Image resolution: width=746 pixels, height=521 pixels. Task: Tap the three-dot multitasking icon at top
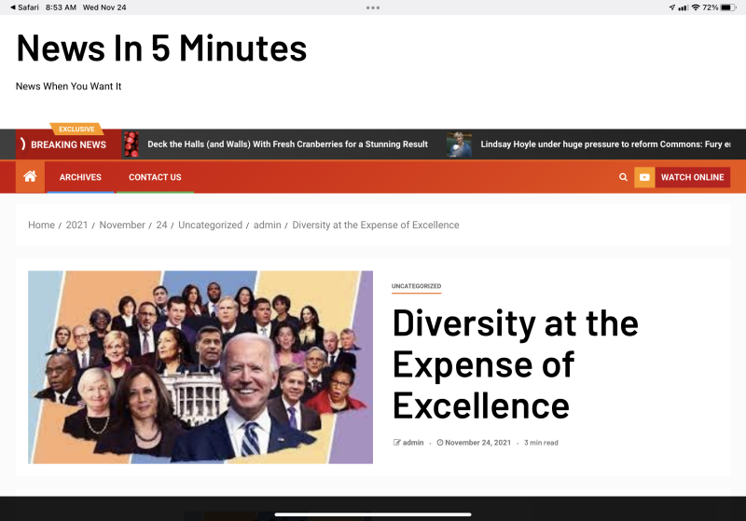373,7
